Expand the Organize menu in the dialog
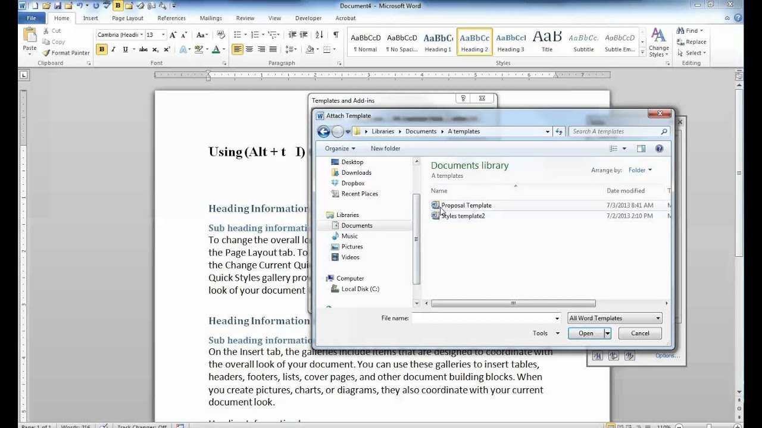762x428 pixels. pos(339,148)
